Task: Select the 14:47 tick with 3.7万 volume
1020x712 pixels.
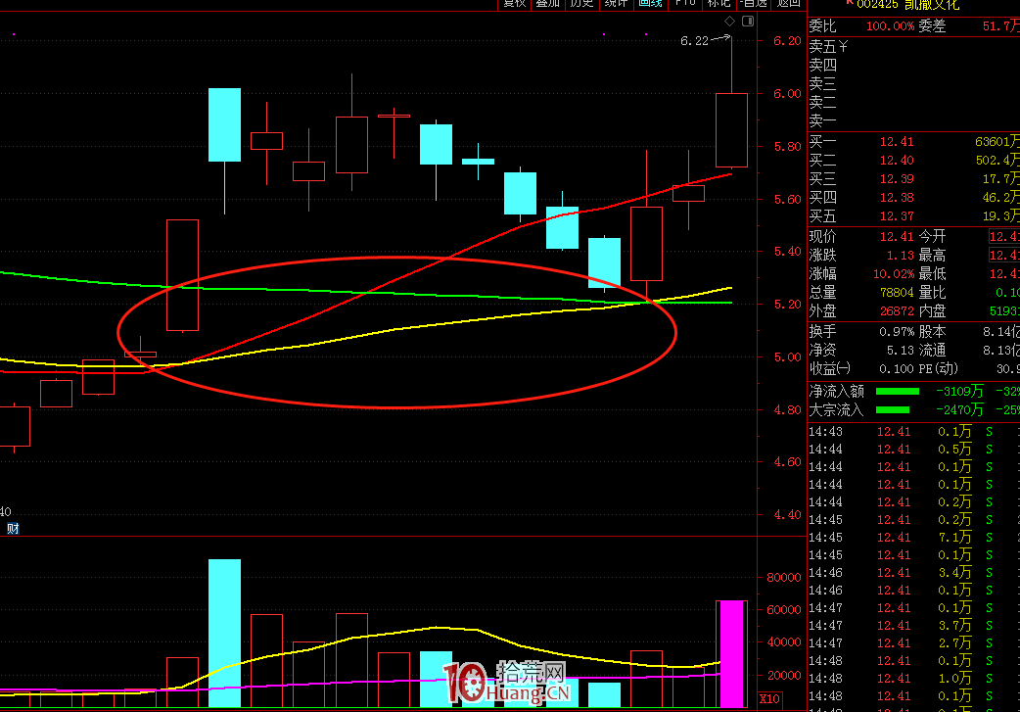Action: (913, 626)
